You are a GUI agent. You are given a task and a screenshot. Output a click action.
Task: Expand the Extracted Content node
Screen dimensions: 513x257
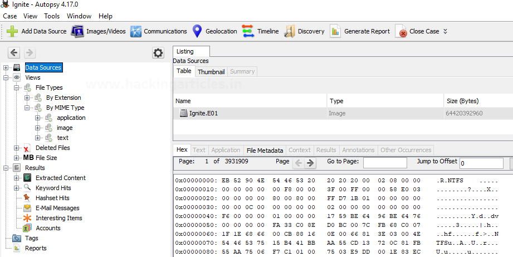coord(16,178)
